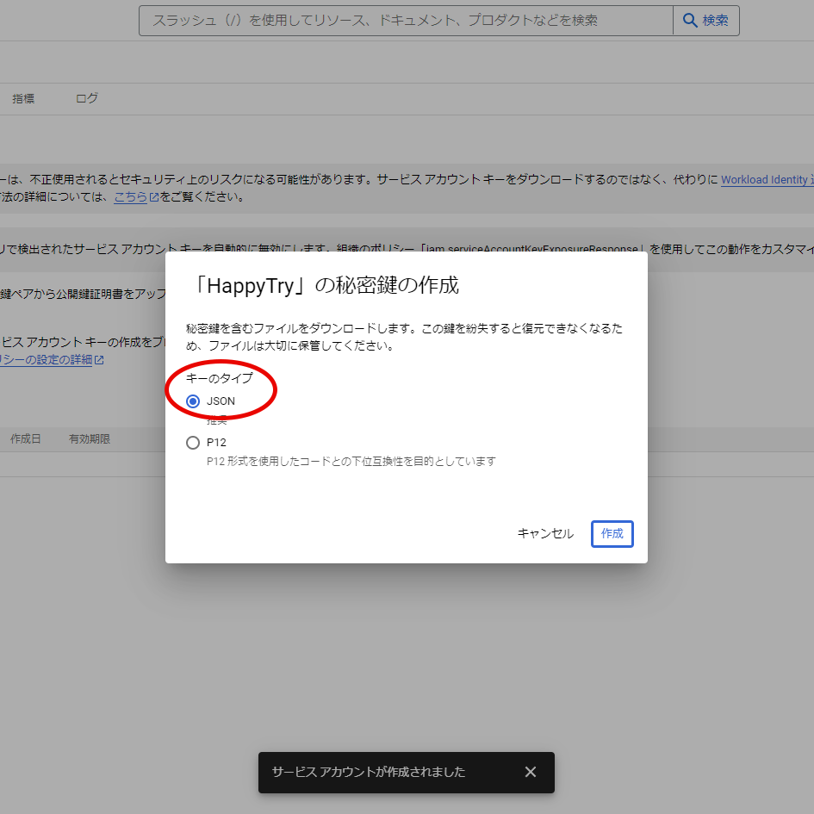Viewport: 814px width, 814px height.
Task: Select the JSON key type radio button
Action: click(193, 401)
